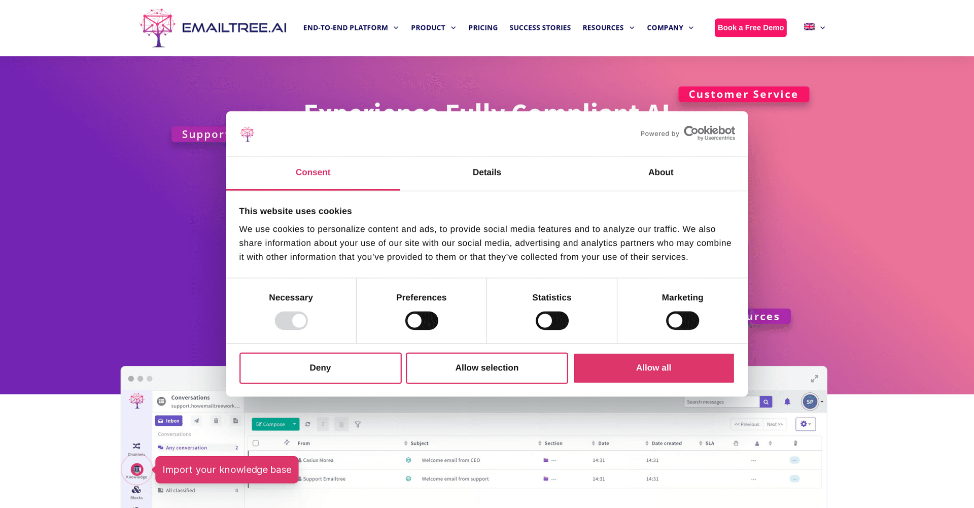Sort by the Subject column arrows

(406, 444)
